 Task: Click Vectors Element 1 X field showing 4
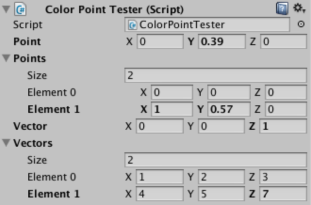tap(160, 194)
